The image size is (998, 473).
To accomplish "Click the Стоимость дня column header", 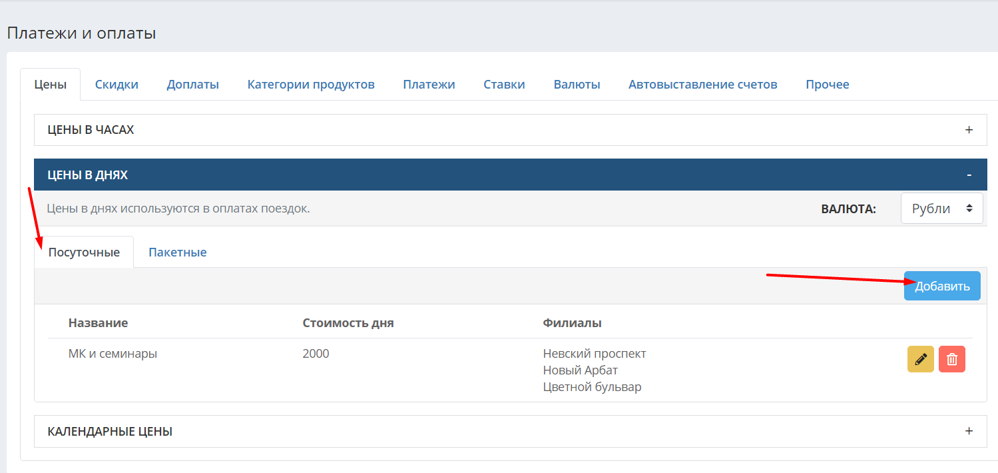I will (x=348, y=323).
